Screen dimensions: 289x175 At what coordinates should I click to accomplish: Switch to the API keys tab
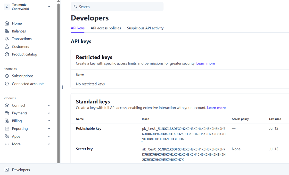click(78, 28)
